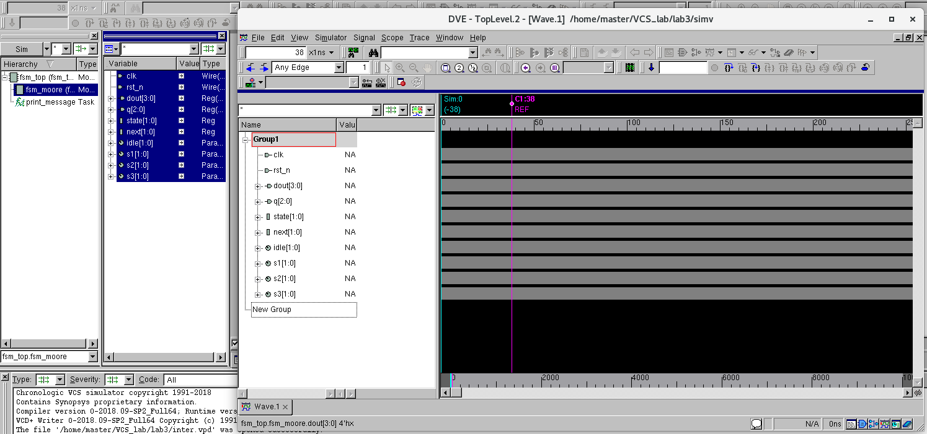Click the Zoom In magnifier tool
The width and height of the screenshot is (927, 434).
tap(400, 68)
